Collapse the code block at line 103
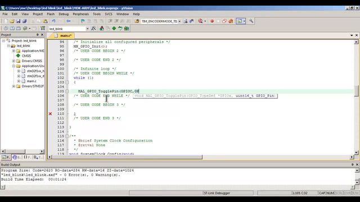The width and height of the screenshot is (360, 202). tap(67, 82)
